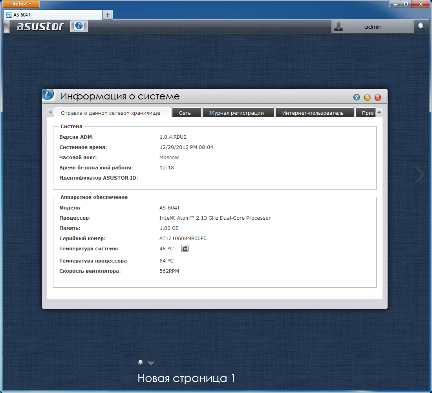Image resolution: width=432 pixels, height=393 pixels.
Task: Click serial number AT1210608MB00F0
Action: tap(183, 238)
